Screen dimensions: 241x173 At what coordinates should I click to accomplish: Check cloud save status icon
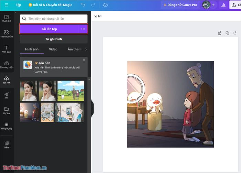pos(105,5)
